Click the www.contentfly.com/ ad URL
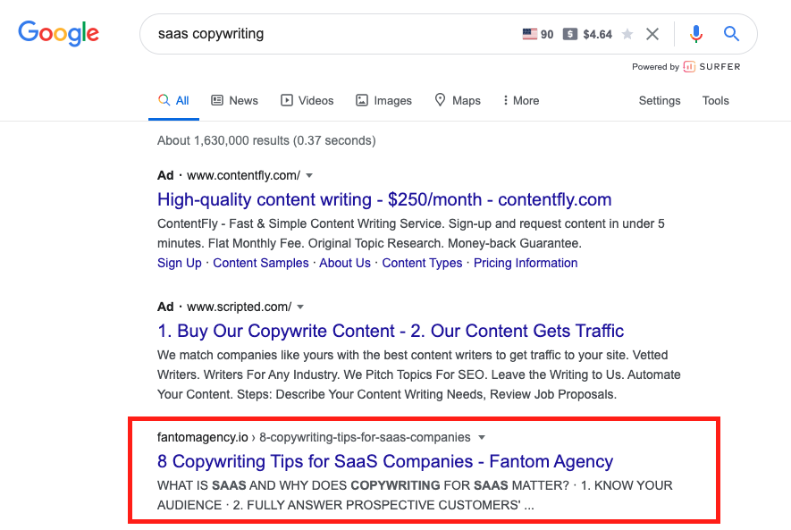This screenshot has height=530, width=791. point(244,175)
